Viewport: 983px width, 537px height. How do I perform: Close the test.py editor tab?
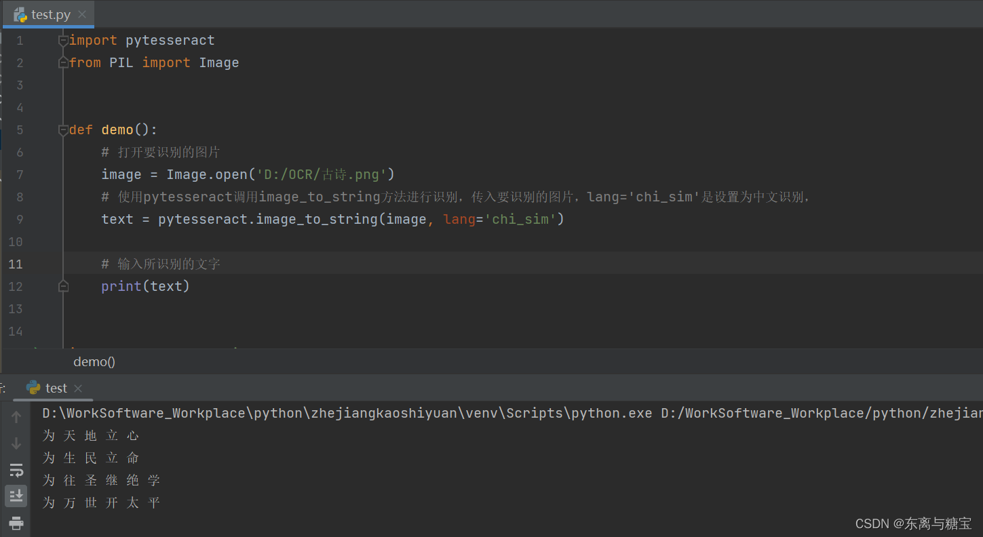pyautogui.click(x=82, y=14)
